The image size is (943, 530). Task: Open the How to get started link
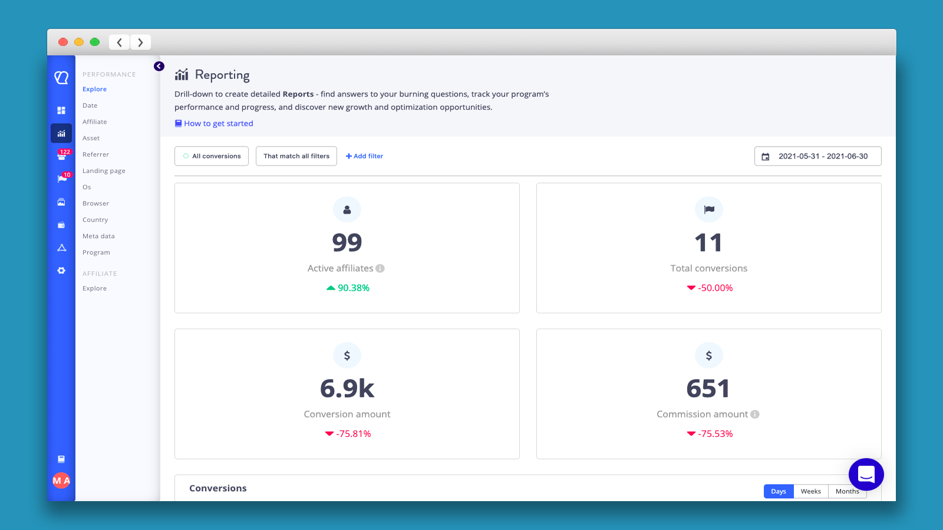(x=218, y=124)
